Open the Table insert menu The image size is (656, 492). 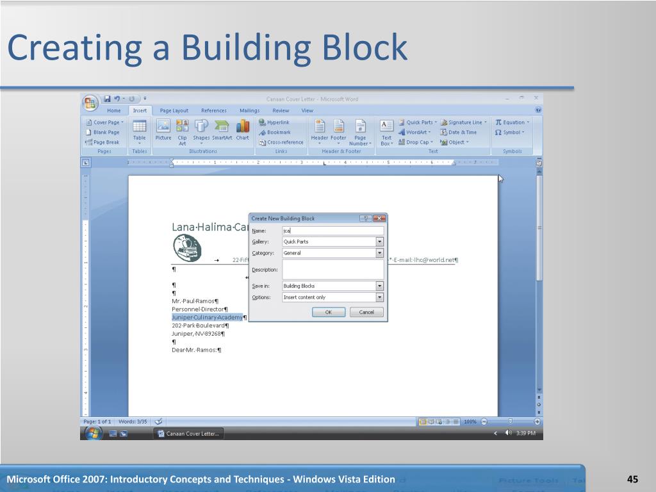[139, 132]
